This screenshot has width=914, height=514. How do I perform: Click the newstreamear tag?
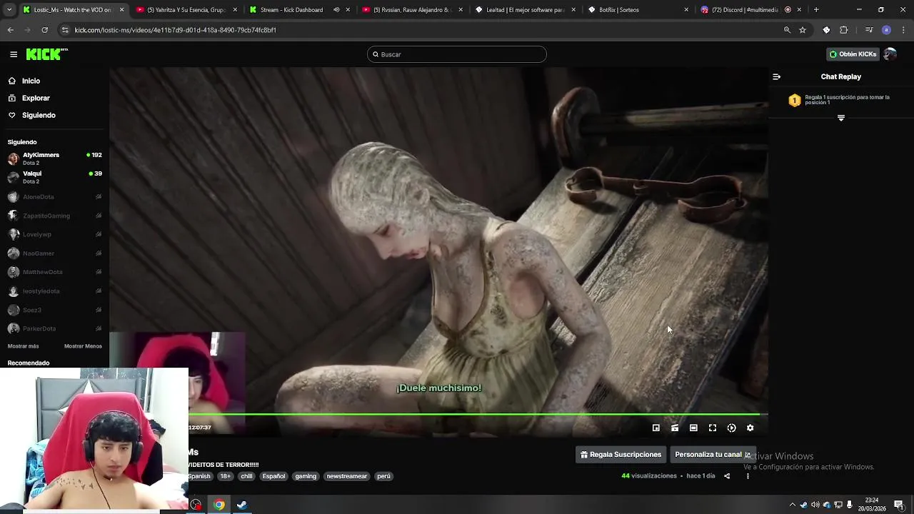click(347, 476)
